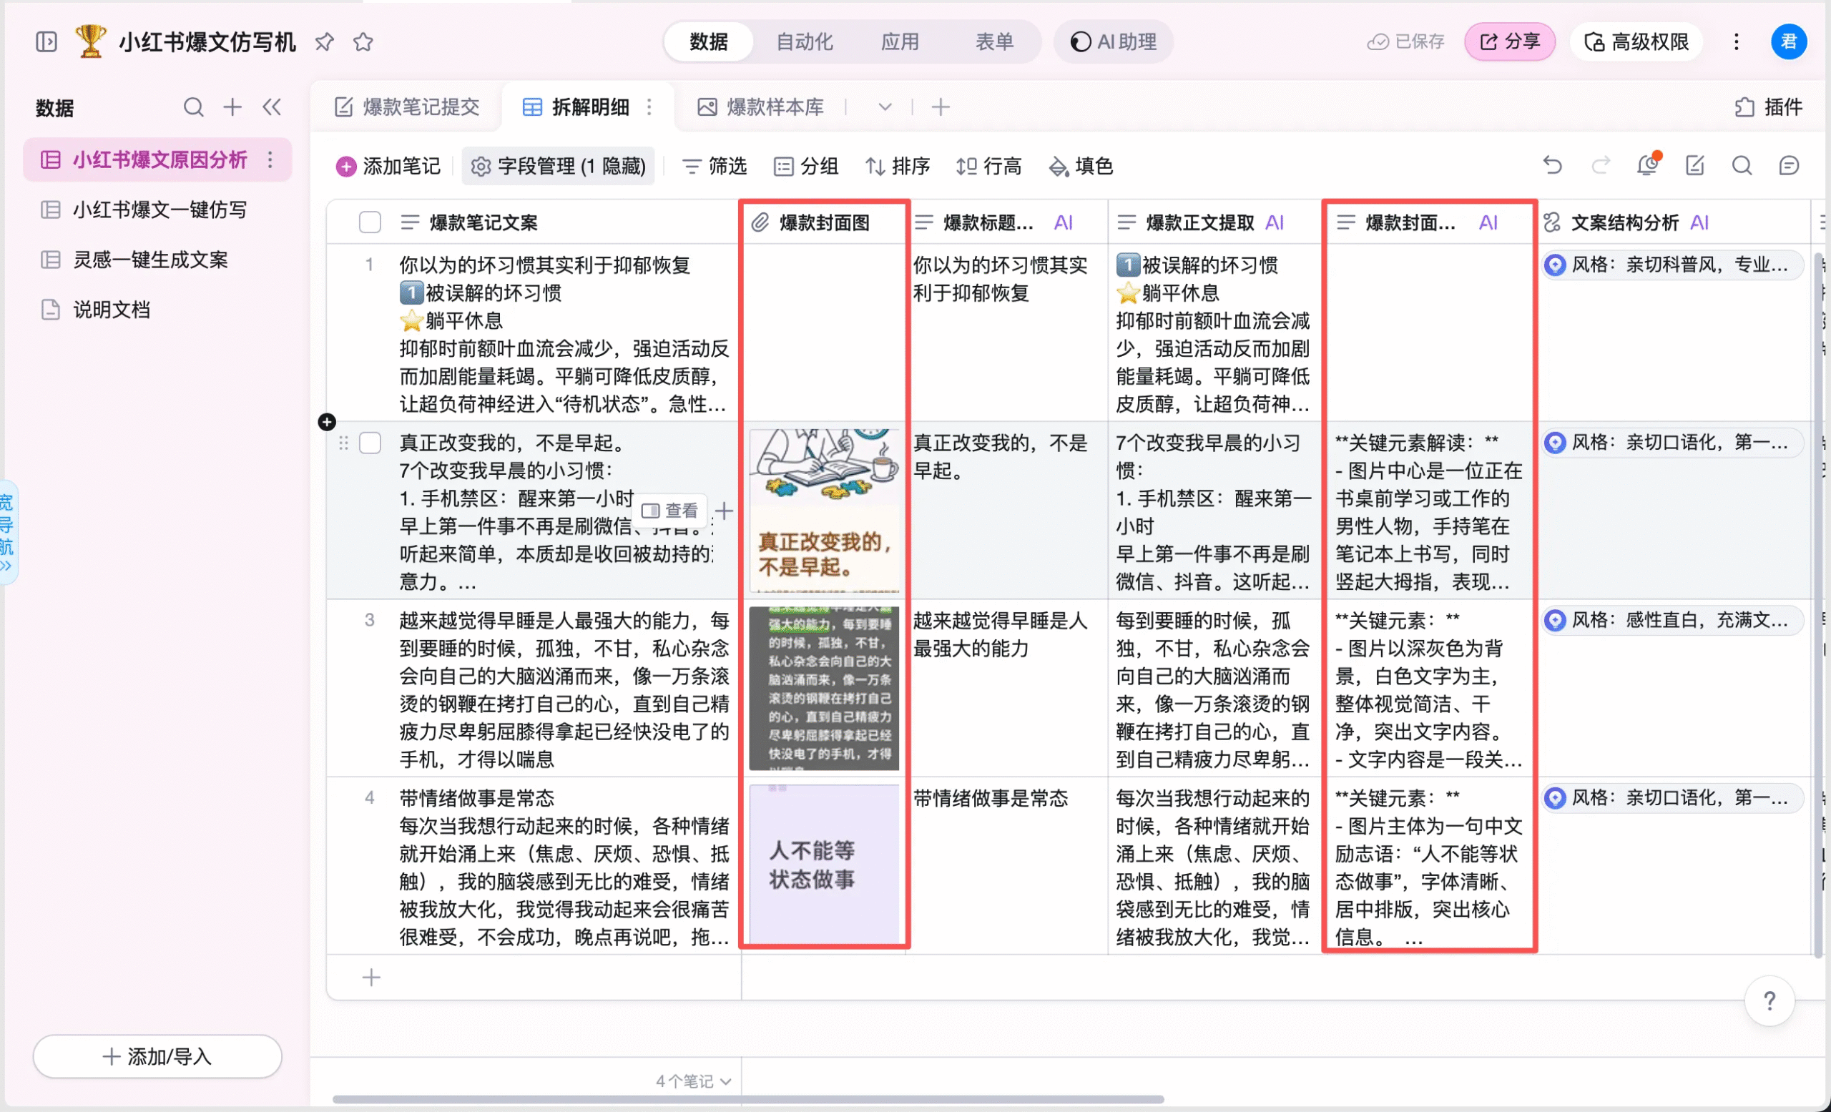The image size is (1831, 1112).
Task: Open the three-dot more options menu
Action: (x=1736, y=41)
